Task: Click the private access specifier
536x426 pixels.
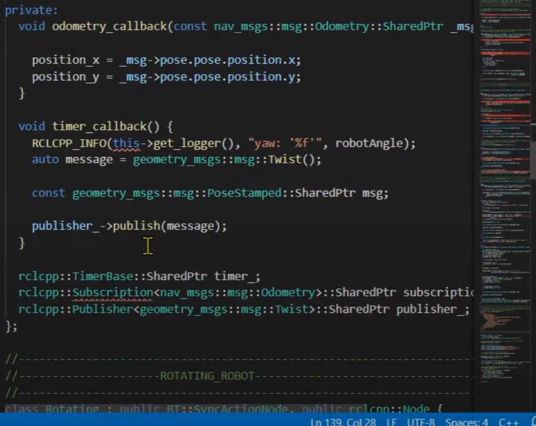Action: (31, 11)
